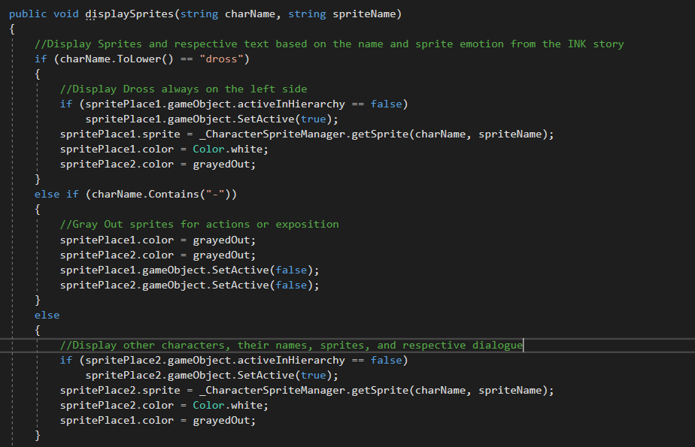Place cursor in "Display other characters" comment
This screenshot has width=695, height=447.
click(x=291, y=345)
